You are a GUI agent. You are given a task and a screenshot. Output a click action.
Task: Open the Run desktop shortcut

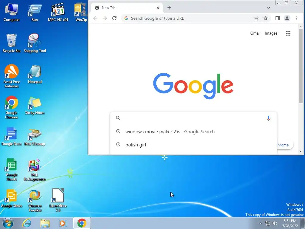pyautogui.click(x=35, y=12)
